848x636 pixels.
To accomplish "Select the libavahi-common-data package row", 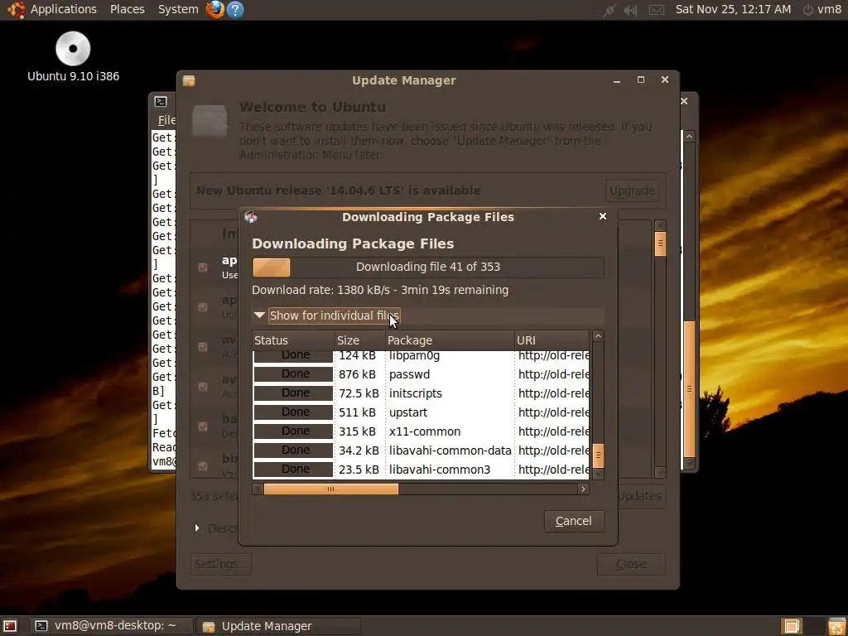I will [x=421, y=450].
